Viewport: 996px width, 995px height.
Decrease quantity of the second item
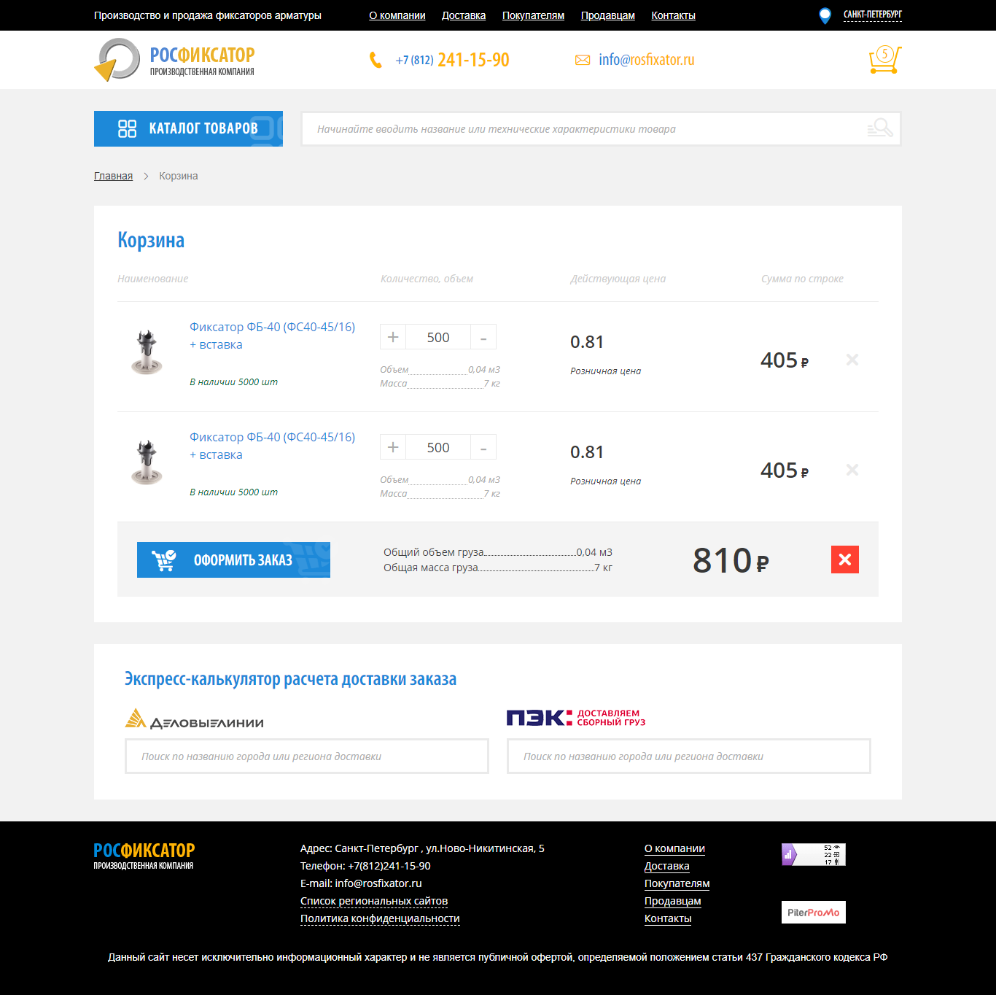click(x=483, y=447)
